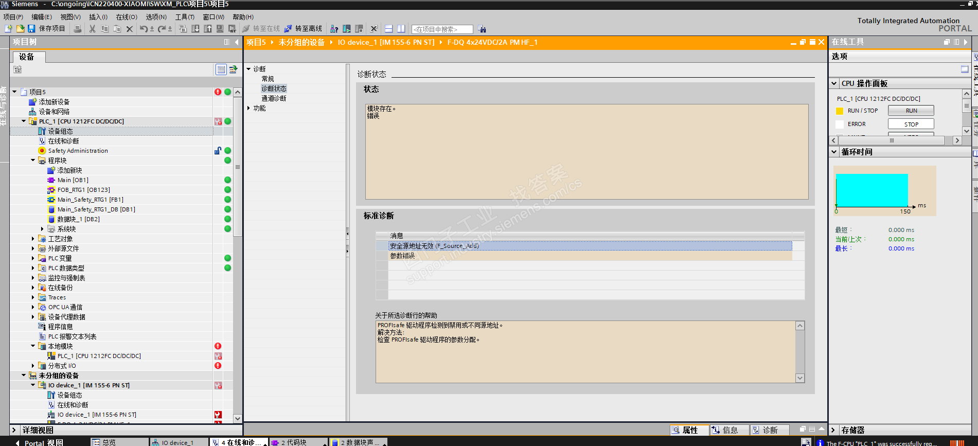Image resolution: width=978 pixels, height=446 pixels.
Task: Click IO device_1 breadcrumb in editor title
Action: (386, 42)
